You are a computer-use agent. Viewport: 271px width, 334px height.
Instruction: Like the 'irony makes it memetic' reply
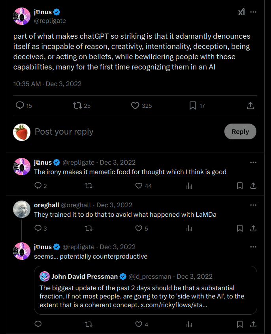click(x=139, y=186)
